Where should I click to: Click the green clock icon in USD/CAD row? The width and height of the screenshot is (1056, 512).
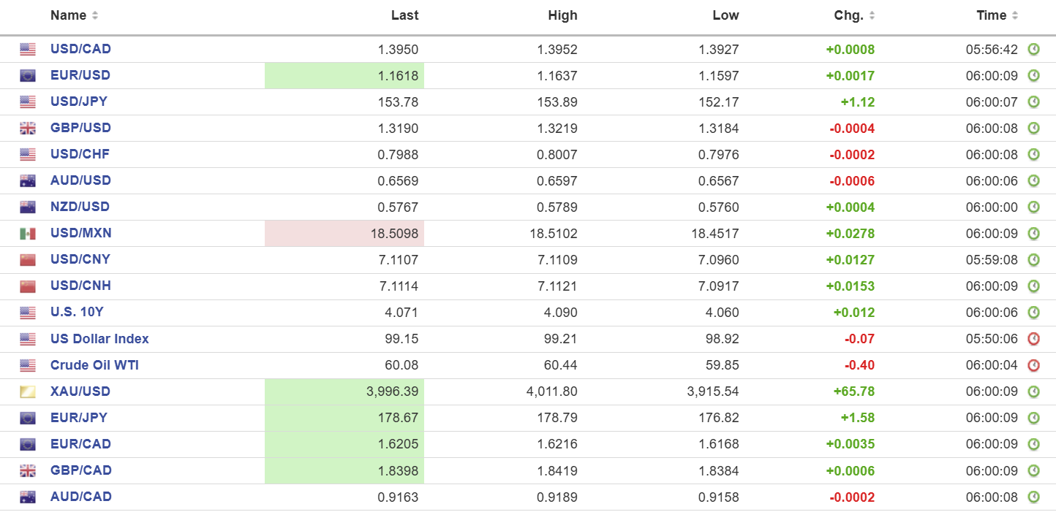1033,50
